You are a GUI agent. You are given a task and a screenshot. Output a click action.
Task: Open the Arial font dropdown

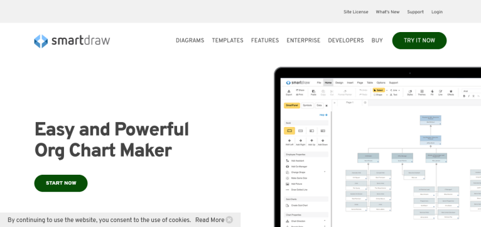pyautogui.click(x=472, y=91)
